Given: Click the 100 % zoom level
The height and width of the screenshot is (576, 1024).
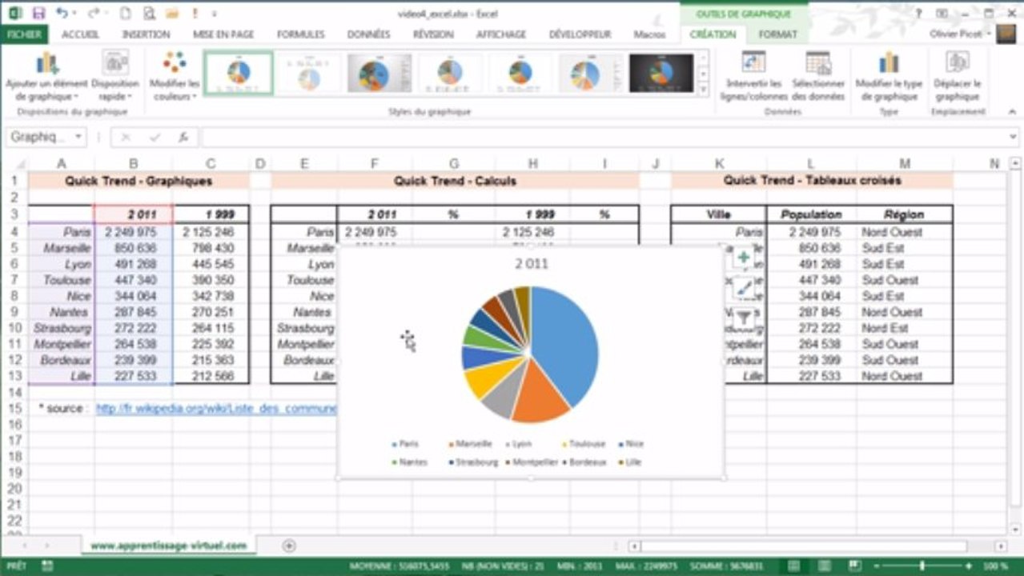Looking at the screenshot, I should [996, 566].
